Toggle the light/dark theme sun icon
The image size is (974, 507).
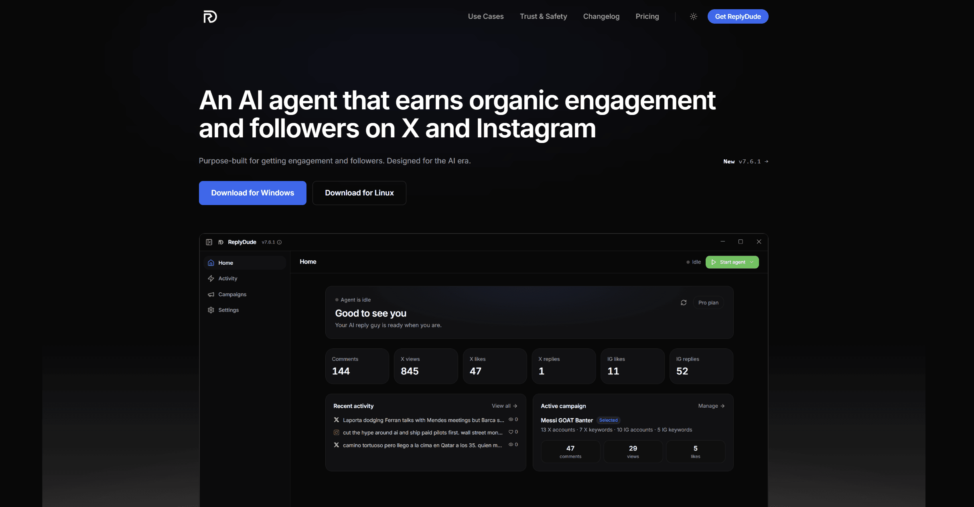coord(693,16)
